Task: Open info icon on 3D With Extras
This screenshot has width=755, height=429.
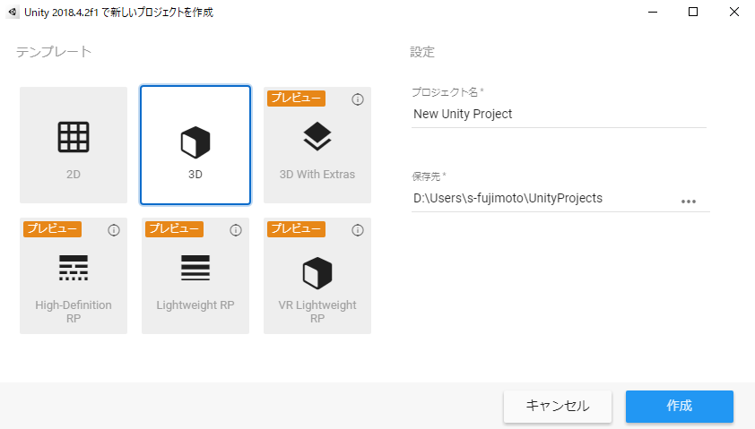Action: pos(357,99)
